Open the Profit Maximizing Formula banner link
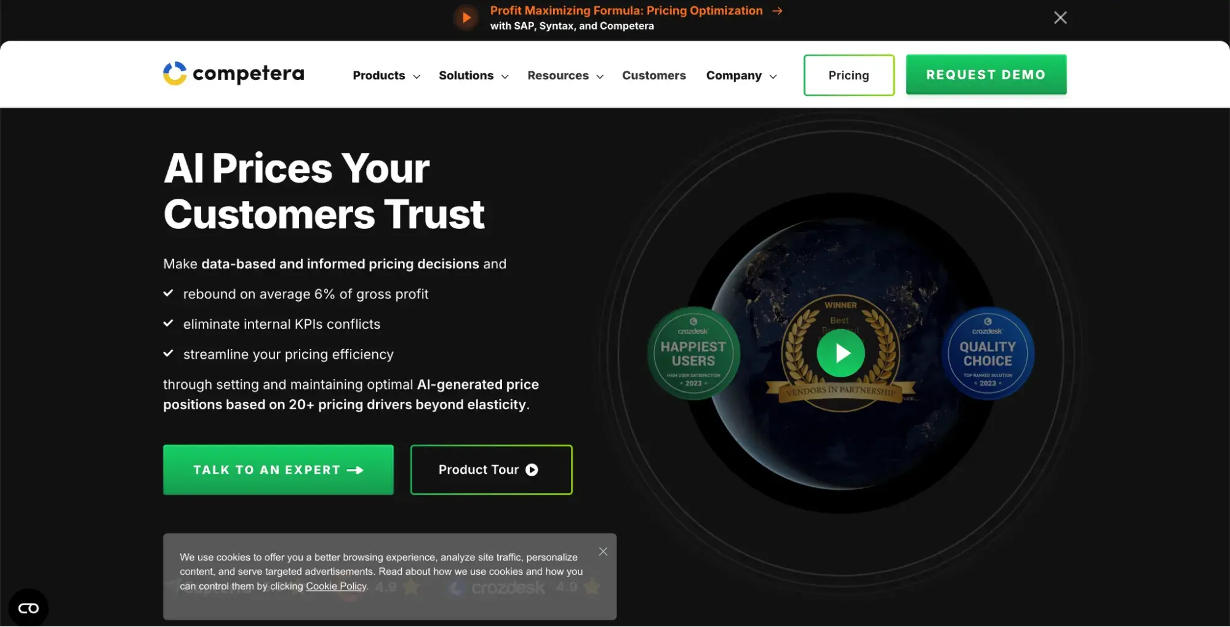The image size is (1230, 627). (626, 11)
